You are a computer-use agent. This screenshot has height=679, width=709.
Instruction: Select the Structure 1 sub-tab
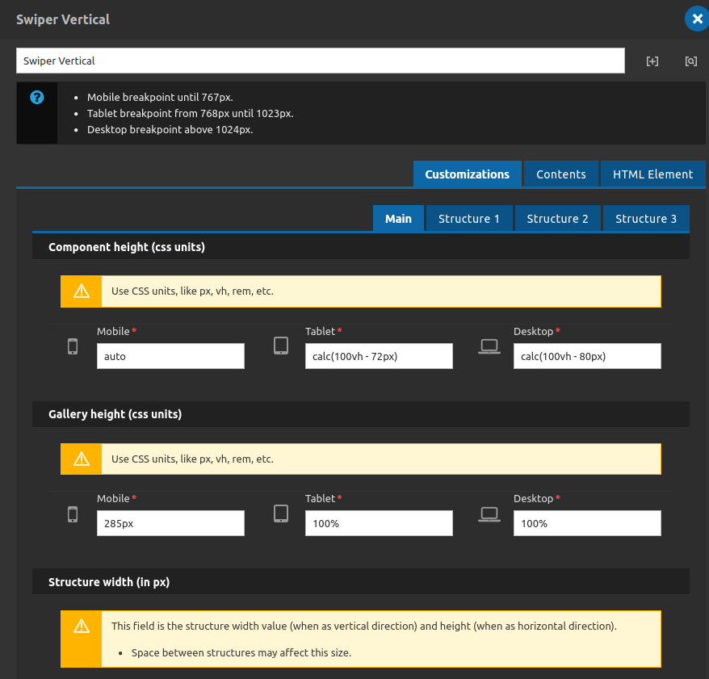(x=469, y=218)
